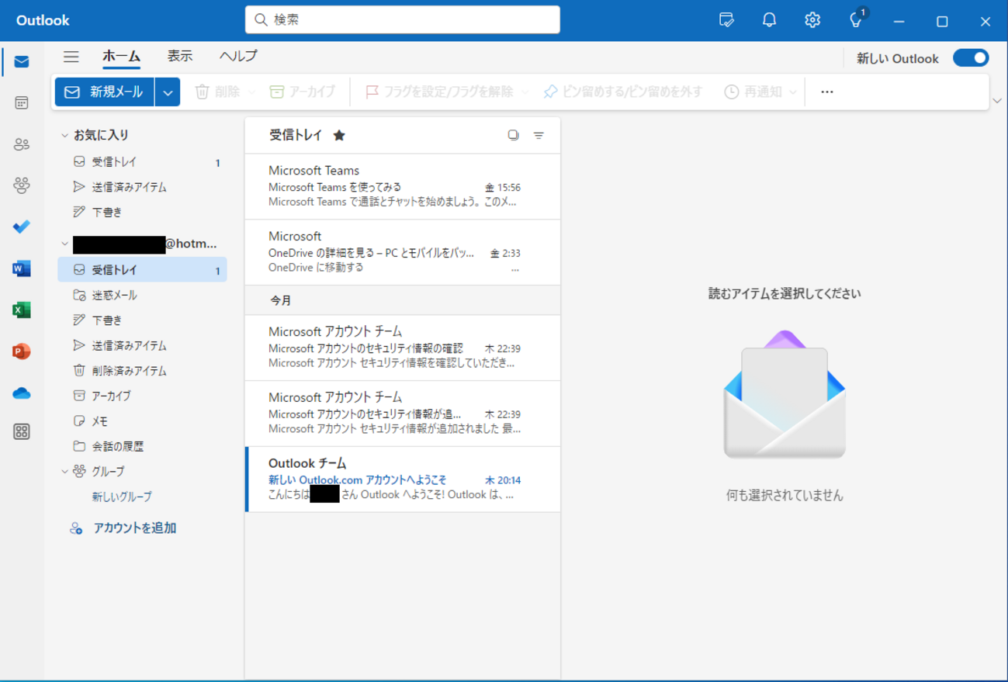1008x682 pixels.
Task: Click アカウントを追加
Action: [135, 528]
